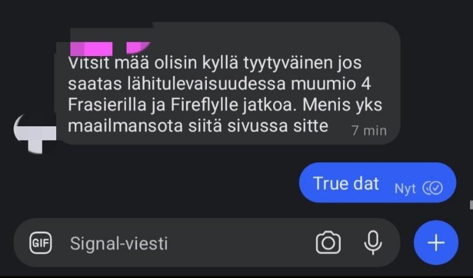
Task: Click the 'Nyt' timestamp on sent message
Action: click(x=405, y=188)
